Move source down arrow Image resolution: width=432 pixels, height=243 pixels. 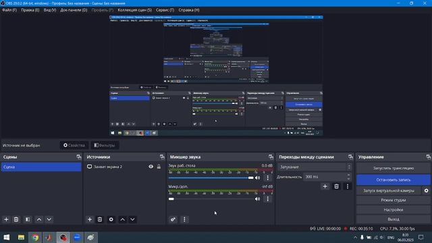132,219
